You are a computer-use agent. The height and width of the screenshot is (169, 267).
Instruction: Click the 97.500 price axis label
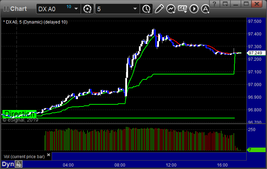[255, 21]
